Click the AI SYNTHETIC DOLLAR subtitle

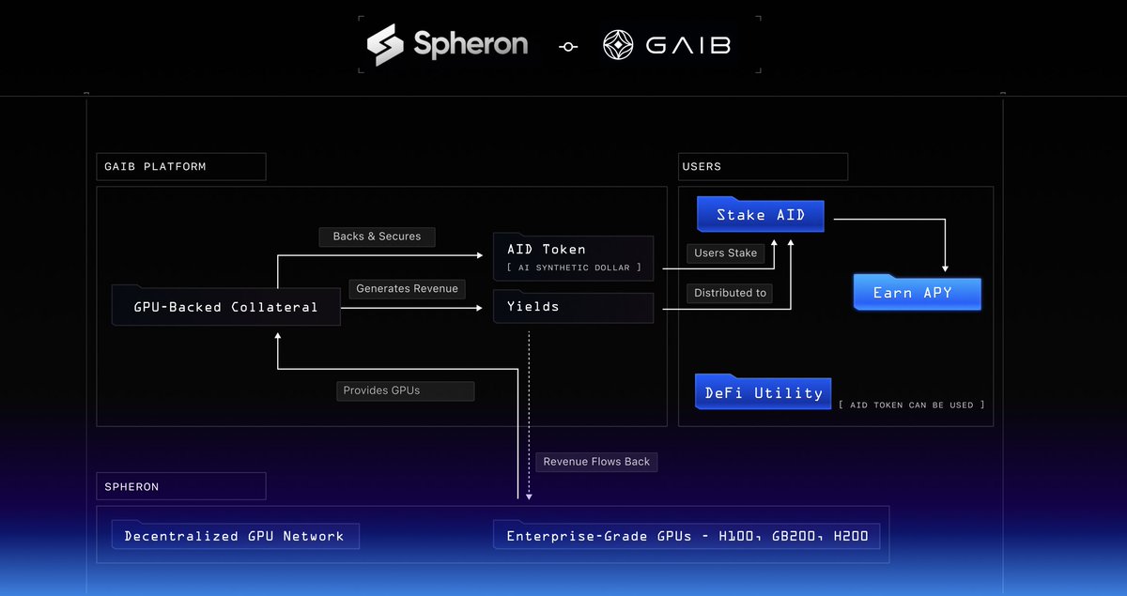(x=574, y=268)
